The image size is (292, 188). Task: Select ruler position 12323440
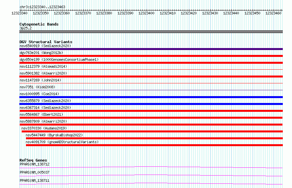pyautogui.click(x=231, y=13)
